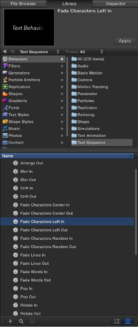Screen dimensions: 138x327
Task: Open the Text Sequence path dropdown
Action: pyautogui.click(x=39, y=52)
